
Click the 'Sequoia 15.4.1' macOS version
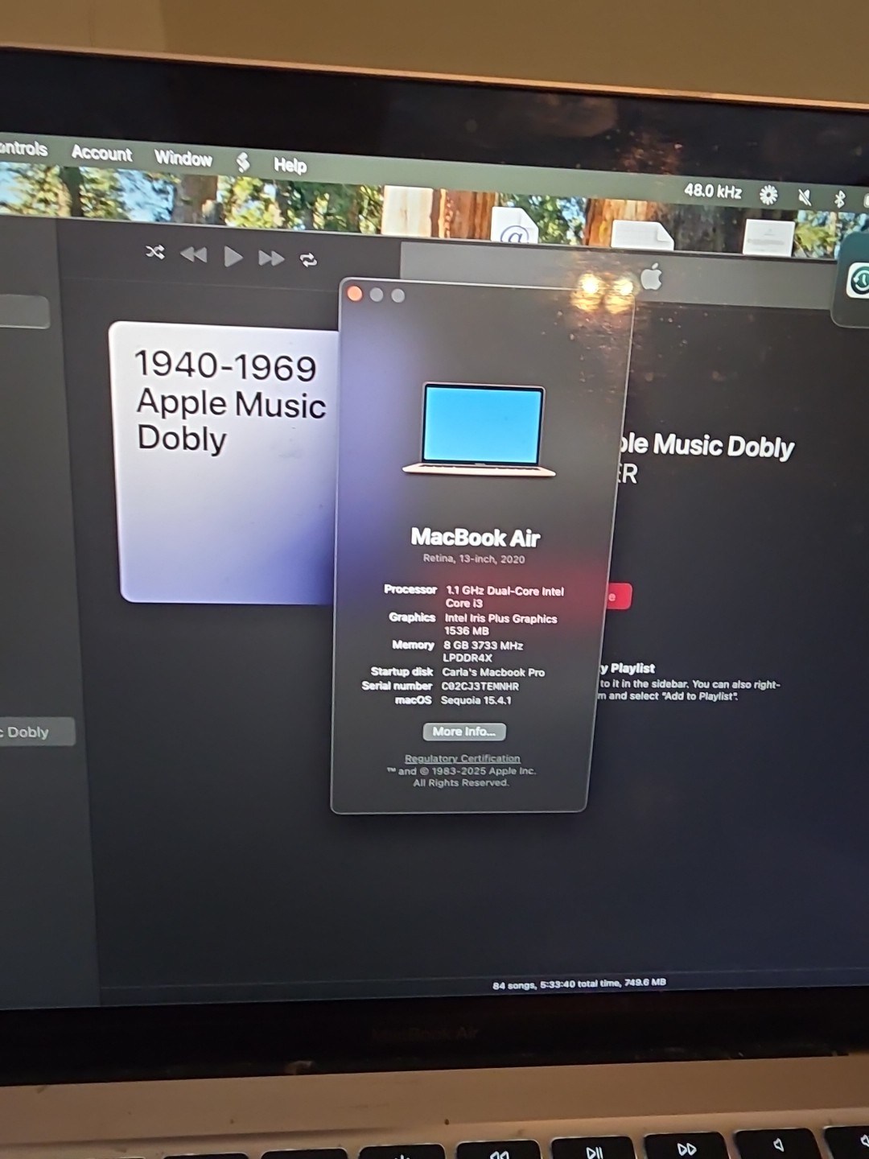476,700
